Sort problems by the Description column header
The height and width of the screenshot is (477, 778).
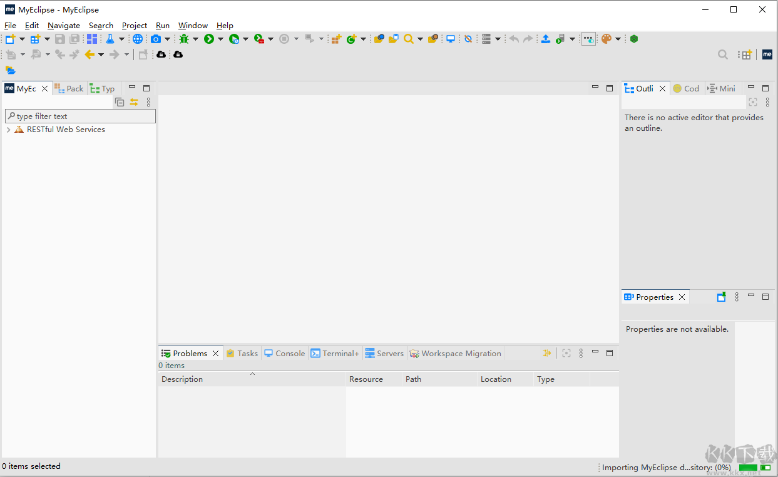(x=182, y=379)
